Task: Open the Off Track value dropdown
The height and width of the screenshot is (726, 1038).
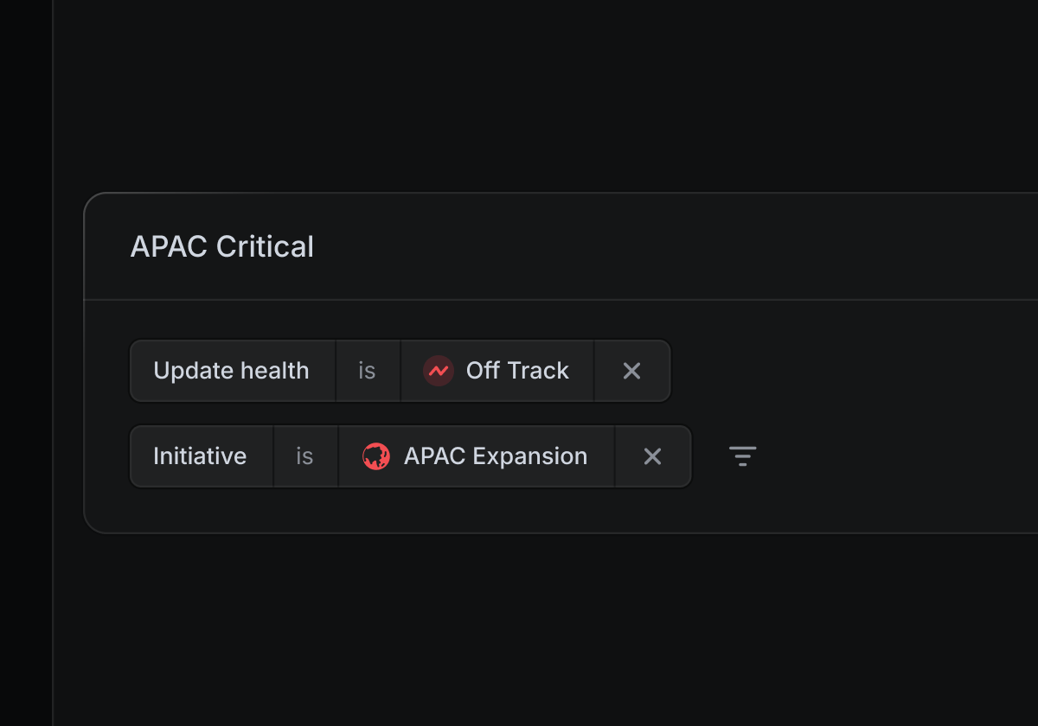Action: pyautogui.click(x=497, y=371)
